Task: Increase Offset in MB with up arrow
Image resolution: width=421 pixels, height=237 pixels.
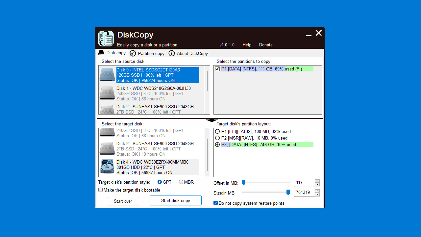Action: click(x=317, y=181)
